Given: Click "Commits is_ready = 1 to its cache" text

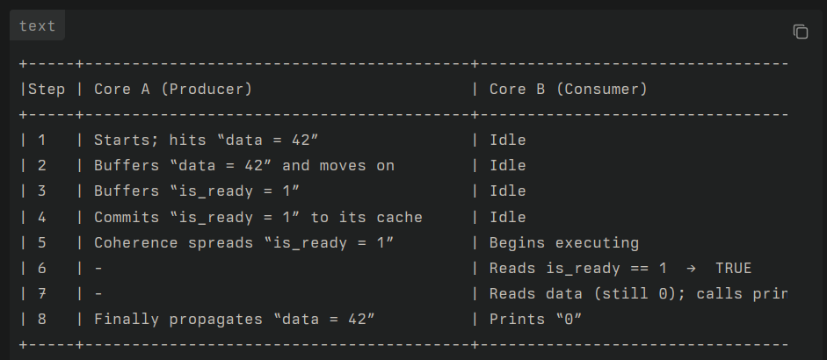Looking at the screenshot, I should point(258,217).
